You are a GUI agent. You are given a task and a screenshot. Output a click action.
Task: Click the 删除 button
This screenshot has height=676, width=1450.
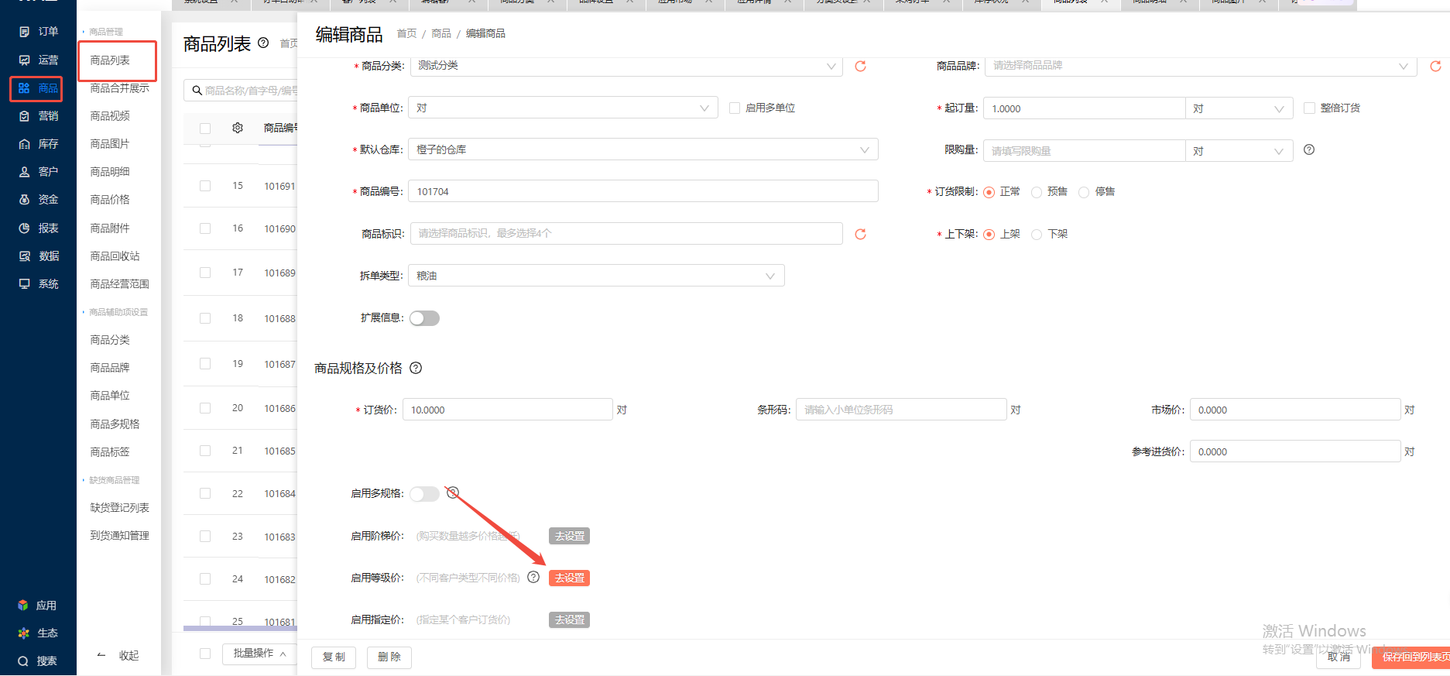[x=389, y=657]
